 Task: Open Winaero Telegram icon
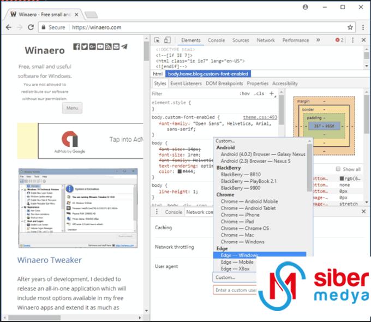pyautogui.click(x=124, y=46)
